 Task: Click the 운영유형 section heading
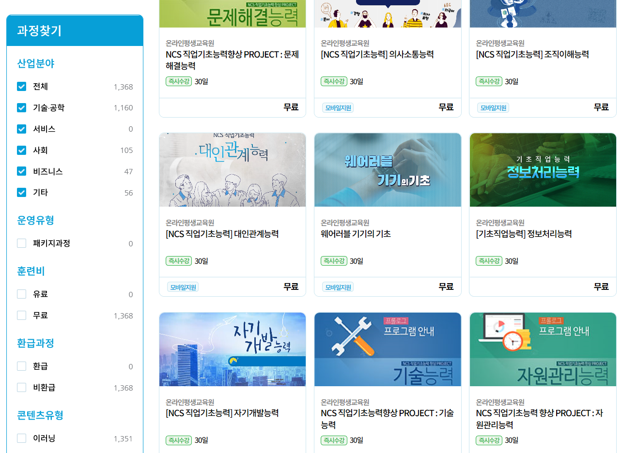point(36,220)
